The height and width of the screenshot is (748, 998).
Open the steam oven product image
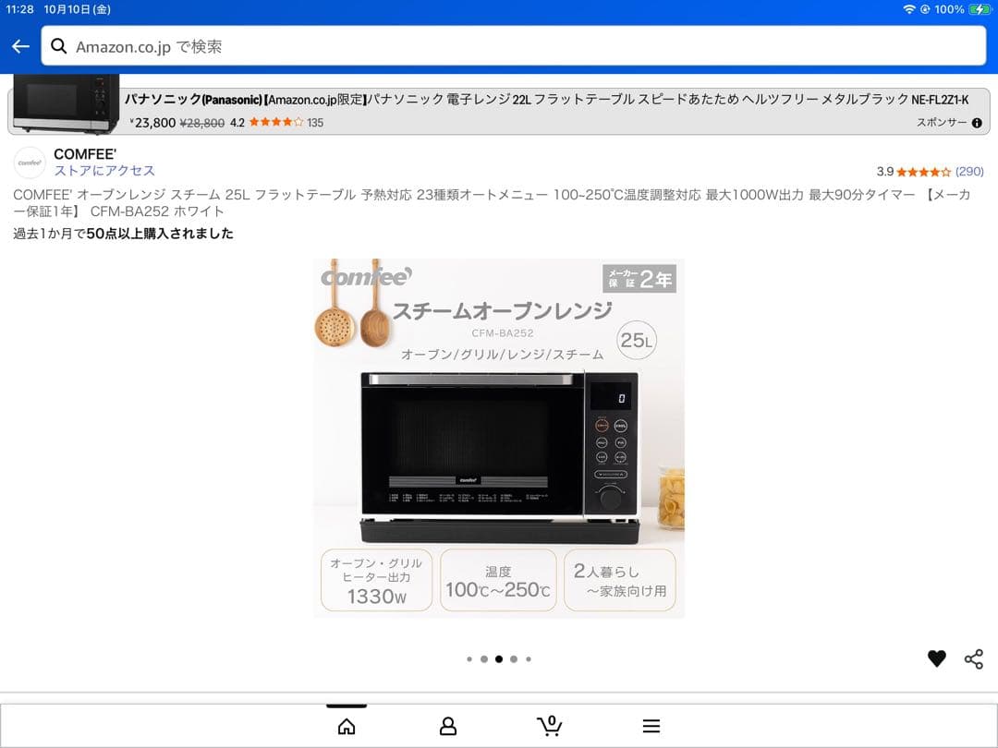(499, 439)
